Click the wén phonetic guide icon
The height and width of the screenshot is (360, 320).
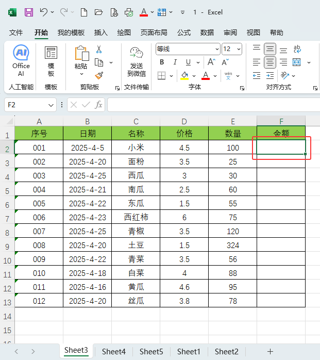tap(228, 75)
